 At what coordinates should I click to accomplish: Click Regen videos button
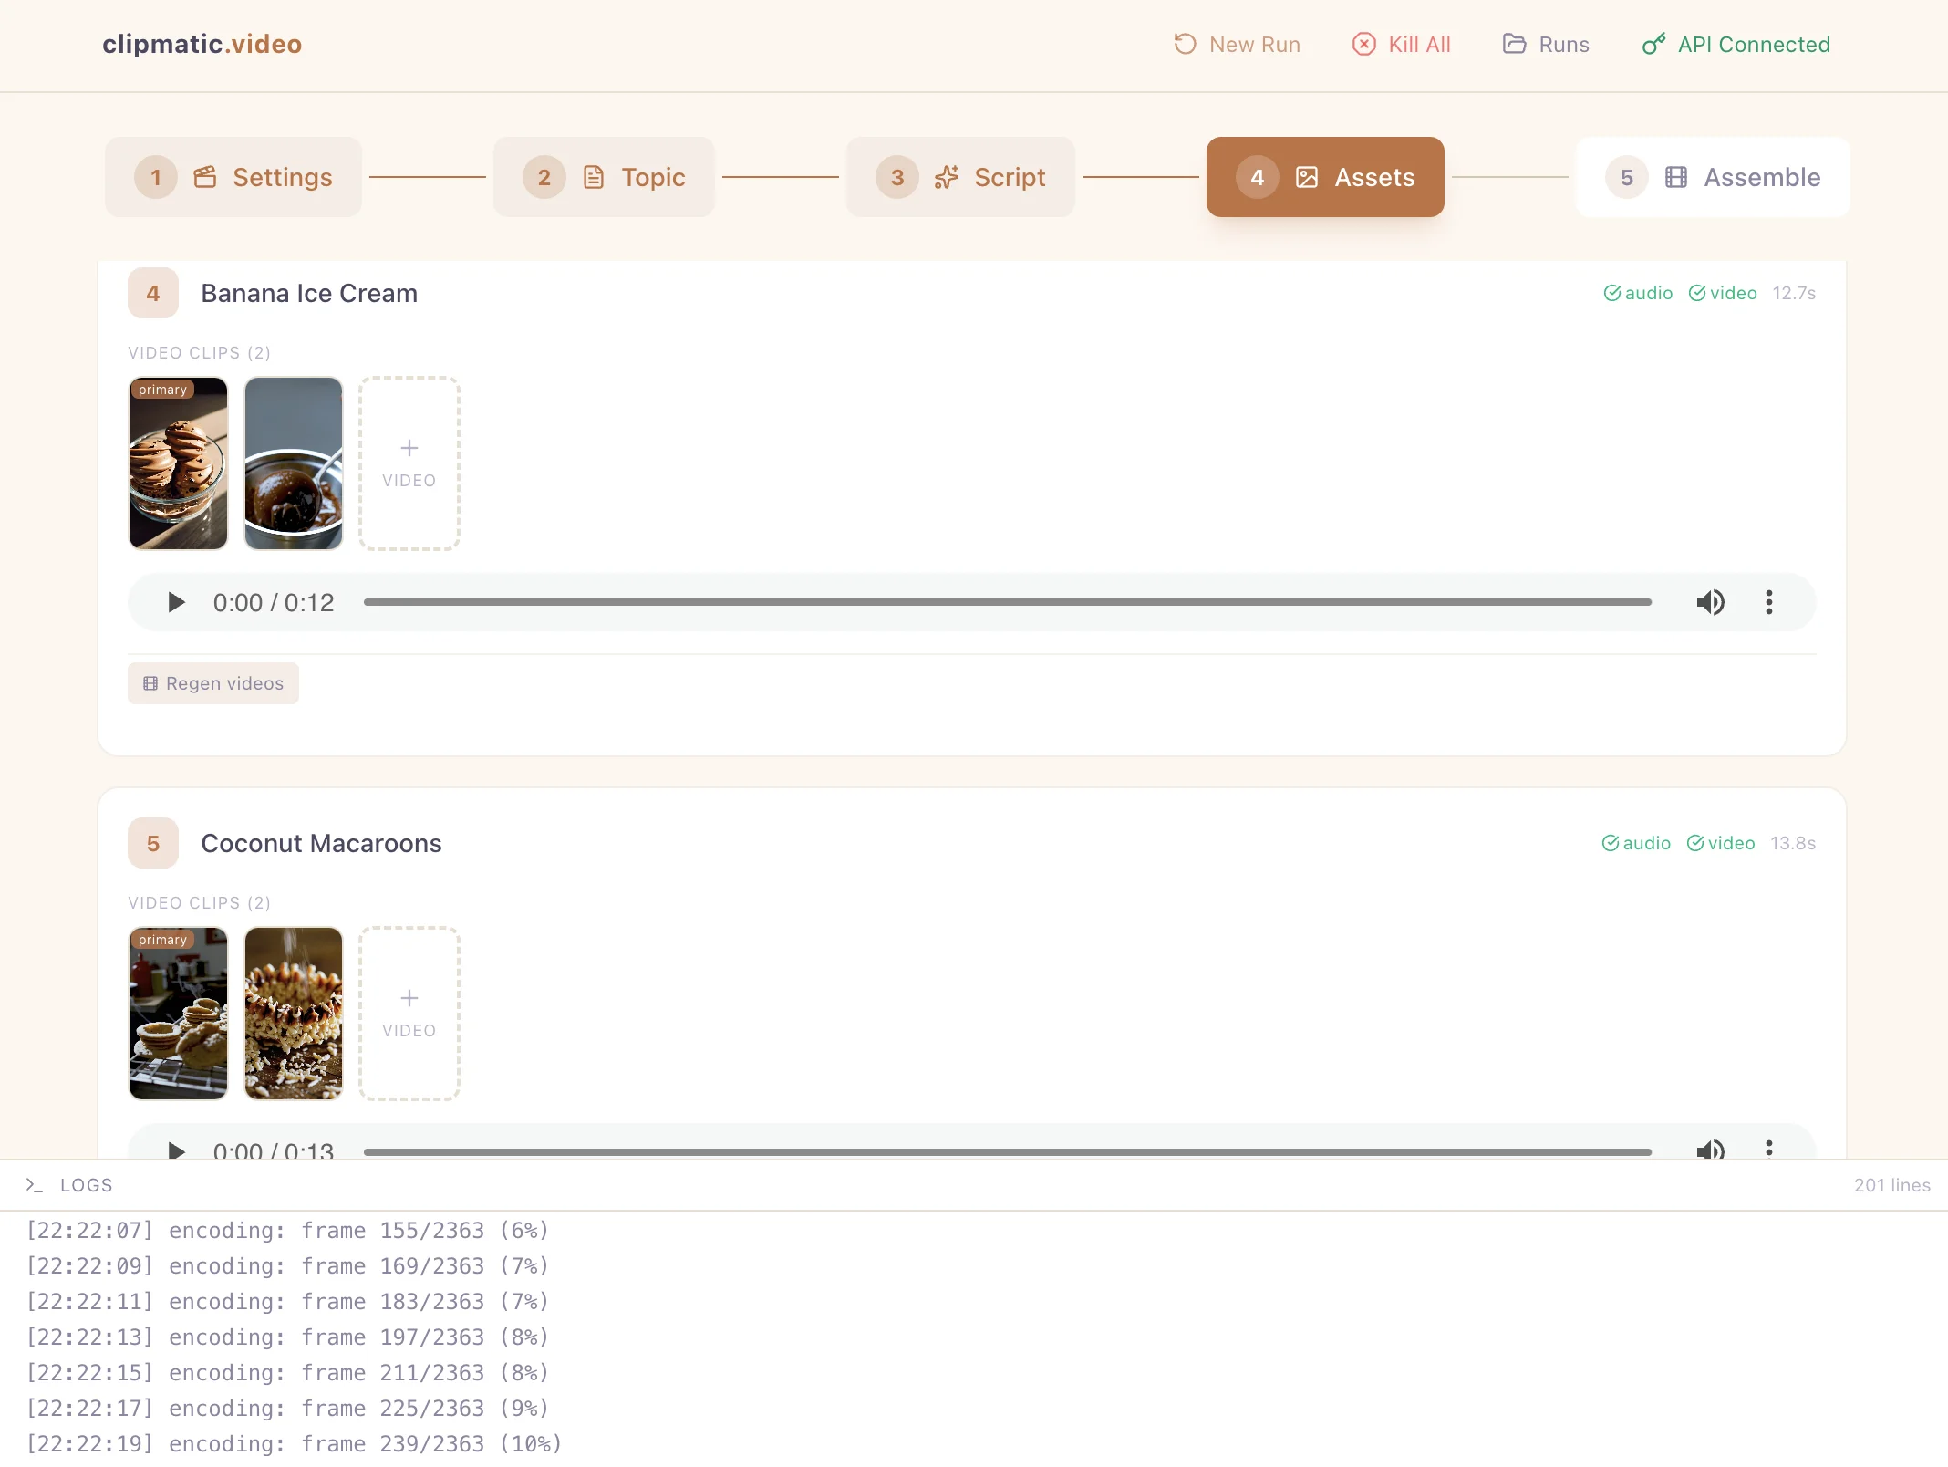click(213, 683)
